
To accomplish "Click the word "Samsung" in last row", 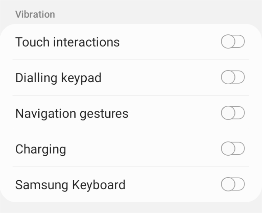I will tap(37, 185).
